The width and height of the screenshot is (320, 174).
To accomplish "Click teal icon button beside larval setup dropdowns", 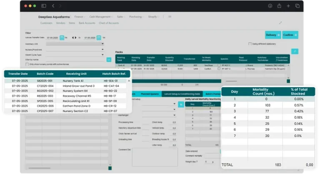I will (x=181, y=105).
